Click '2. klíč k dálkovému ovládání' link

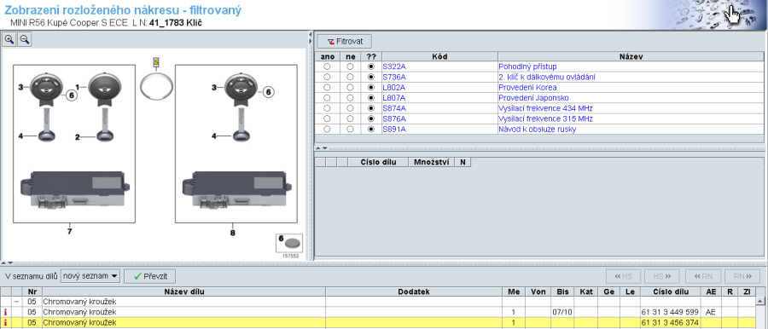point(547,77)
